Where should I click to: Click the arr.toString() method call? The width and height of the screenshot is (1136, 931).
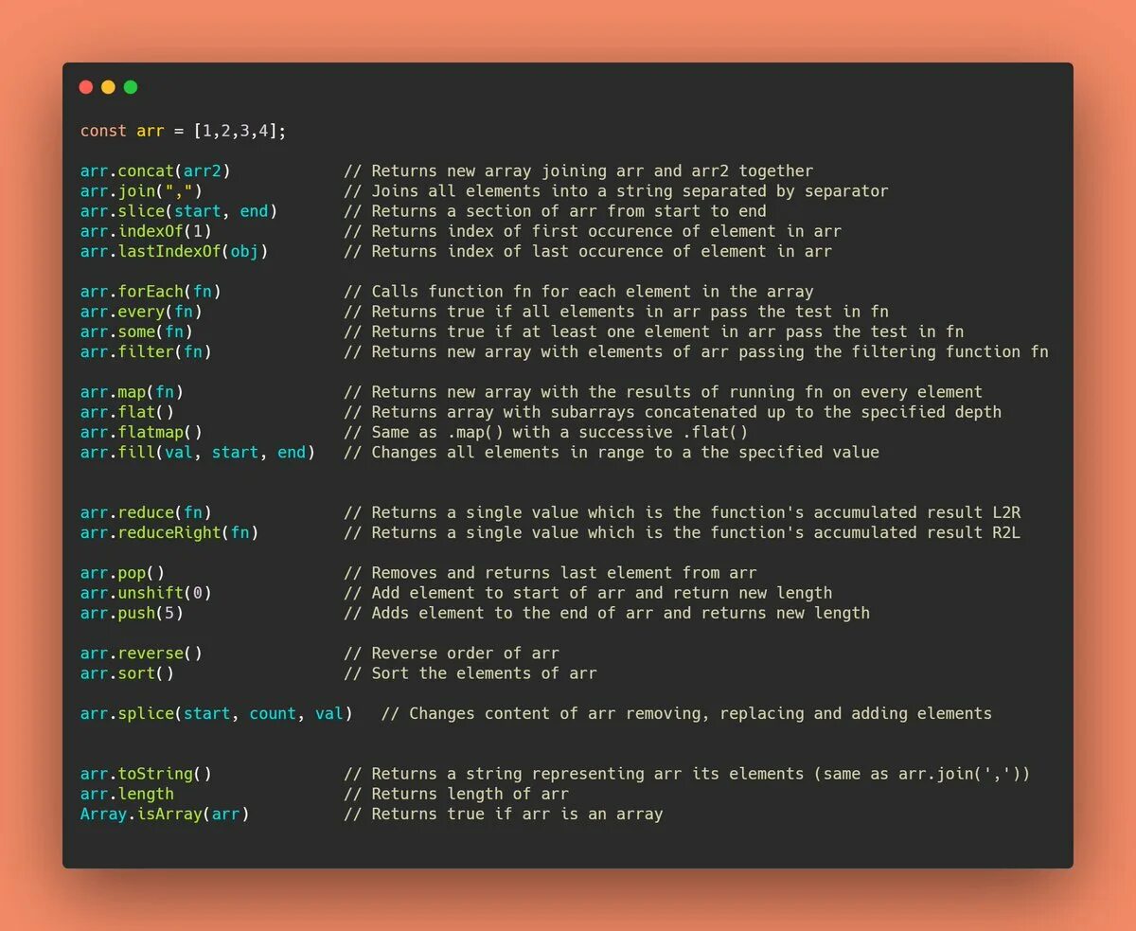(146, 774)
